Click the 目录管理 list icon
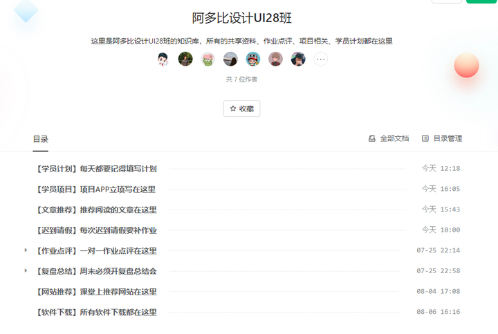Viewport: 498px width, 334px height. [425, 138]
